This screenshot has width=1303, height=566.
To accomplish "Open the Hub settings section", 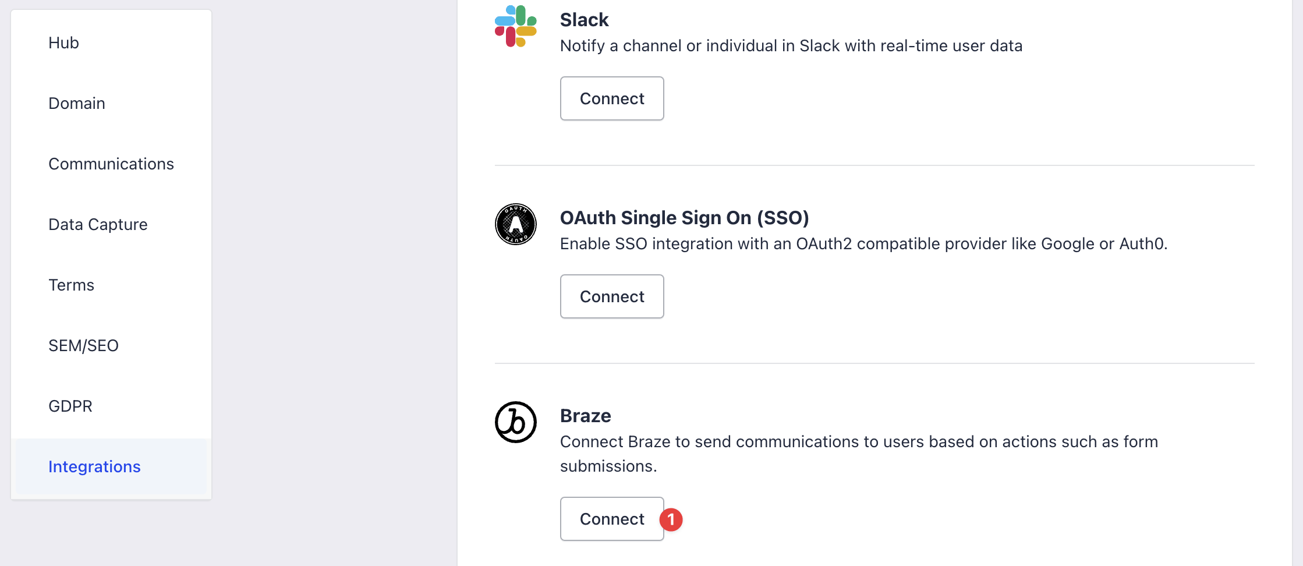I will [x=111, y=43].
